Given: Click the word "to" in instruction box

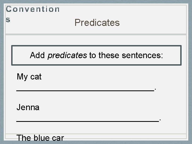Looking at the screenshot, I should tap(93, 55).
